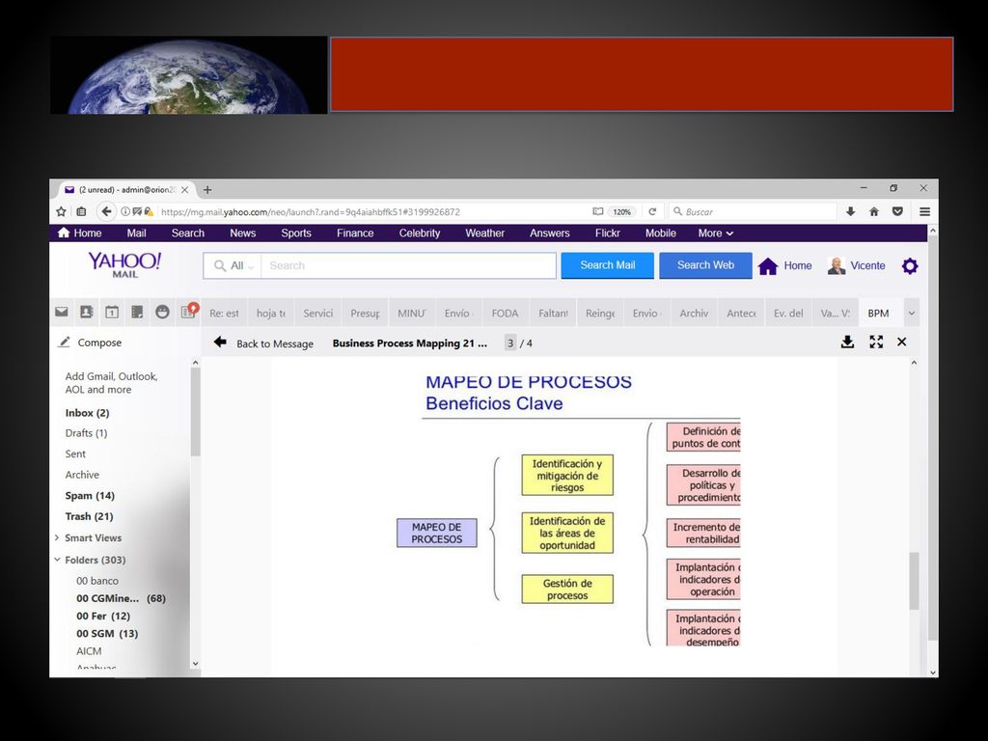Screen dimensions: 988x741
Task: Open the 00 CGMine... folder
Action: 121,598
